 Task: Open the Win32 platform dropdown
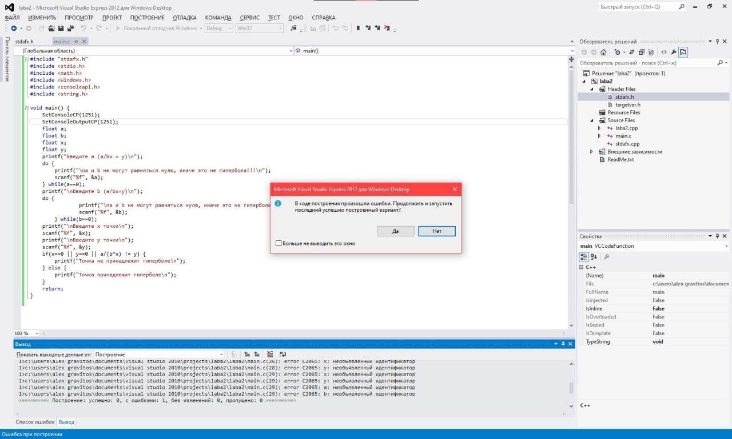[259, 28]
